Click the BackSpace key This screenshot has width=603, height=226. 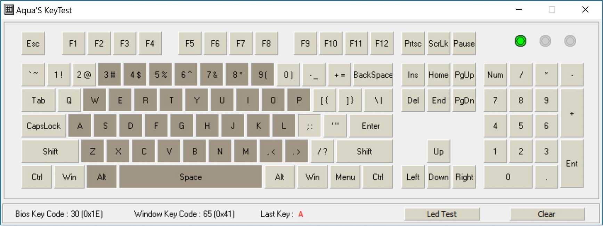[x=373, y=75]
